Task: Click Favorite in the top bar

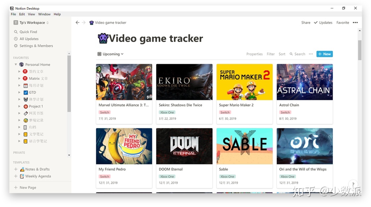Action: (343, 22)
